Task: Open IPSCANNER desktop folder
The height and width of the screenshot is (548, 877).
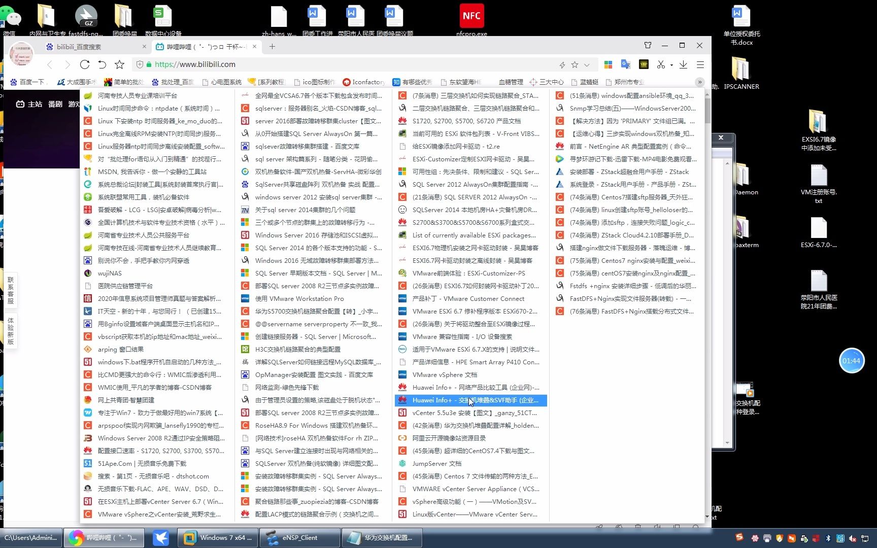Action: (x=741, y=73)
